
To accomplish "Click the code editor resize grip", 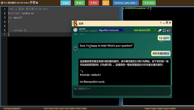I will [118, 105].
